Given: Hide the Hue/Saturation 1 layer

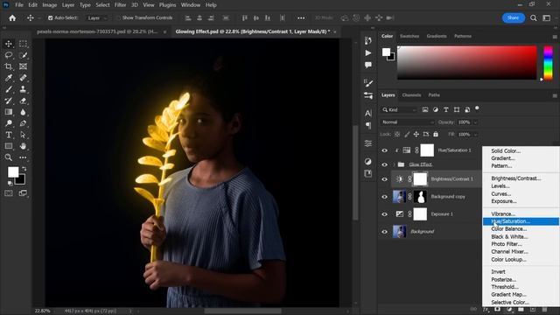Looking at the screenshot, I should (x=385, y=150).
